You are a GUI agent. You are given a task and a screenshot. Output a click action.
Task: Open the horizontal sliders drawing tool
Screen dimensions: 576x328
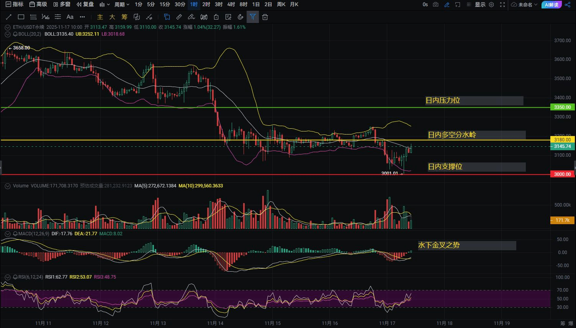click(x=58, y=17)
